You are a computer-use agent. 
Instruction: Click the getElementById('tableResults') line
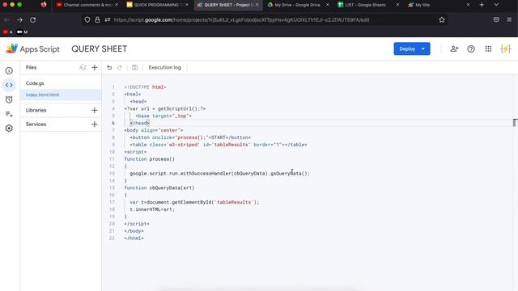194,202
